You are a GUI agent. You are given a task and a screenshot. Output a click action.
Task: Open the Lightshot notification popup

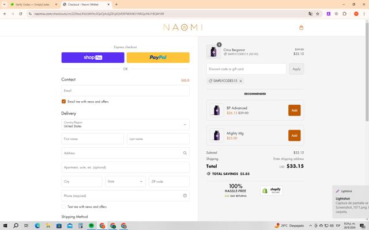[x=351, y=202]
